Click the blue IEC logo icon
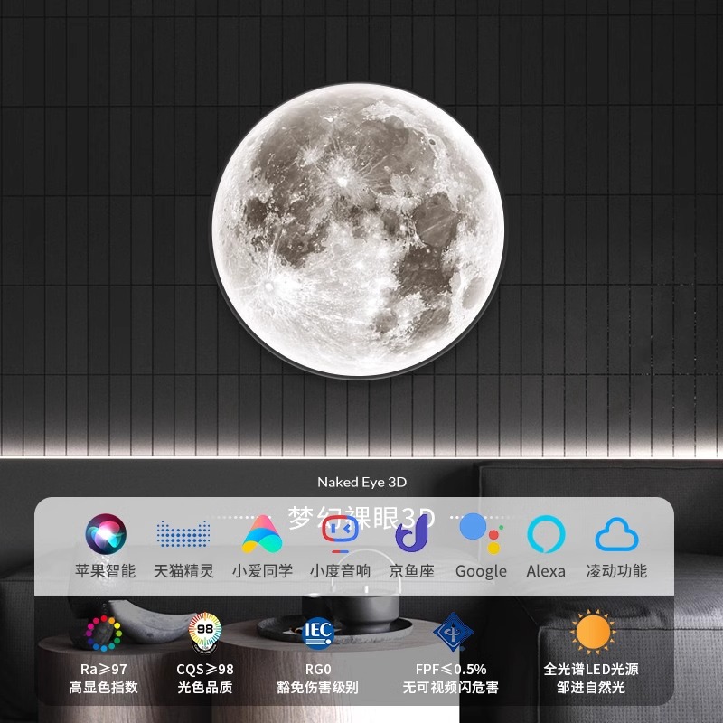 318,634
